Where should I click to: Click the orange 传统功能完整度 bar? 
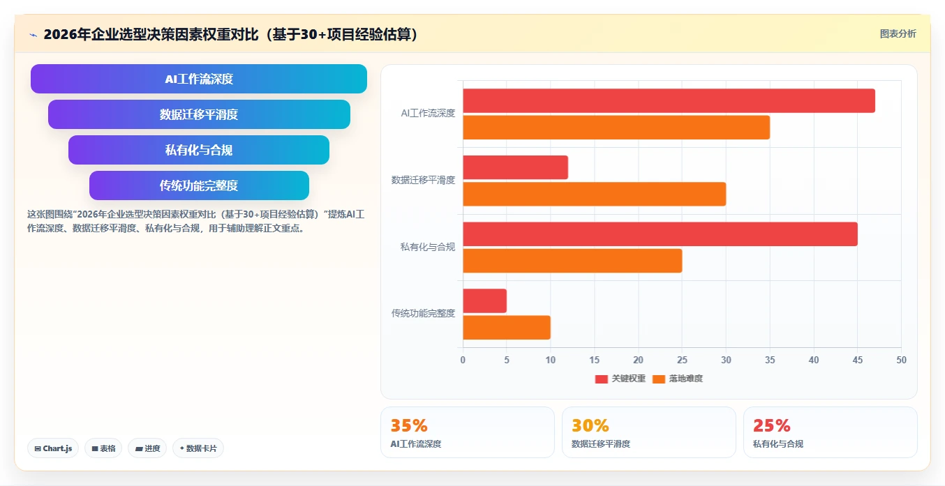click(x=507, y=327)
